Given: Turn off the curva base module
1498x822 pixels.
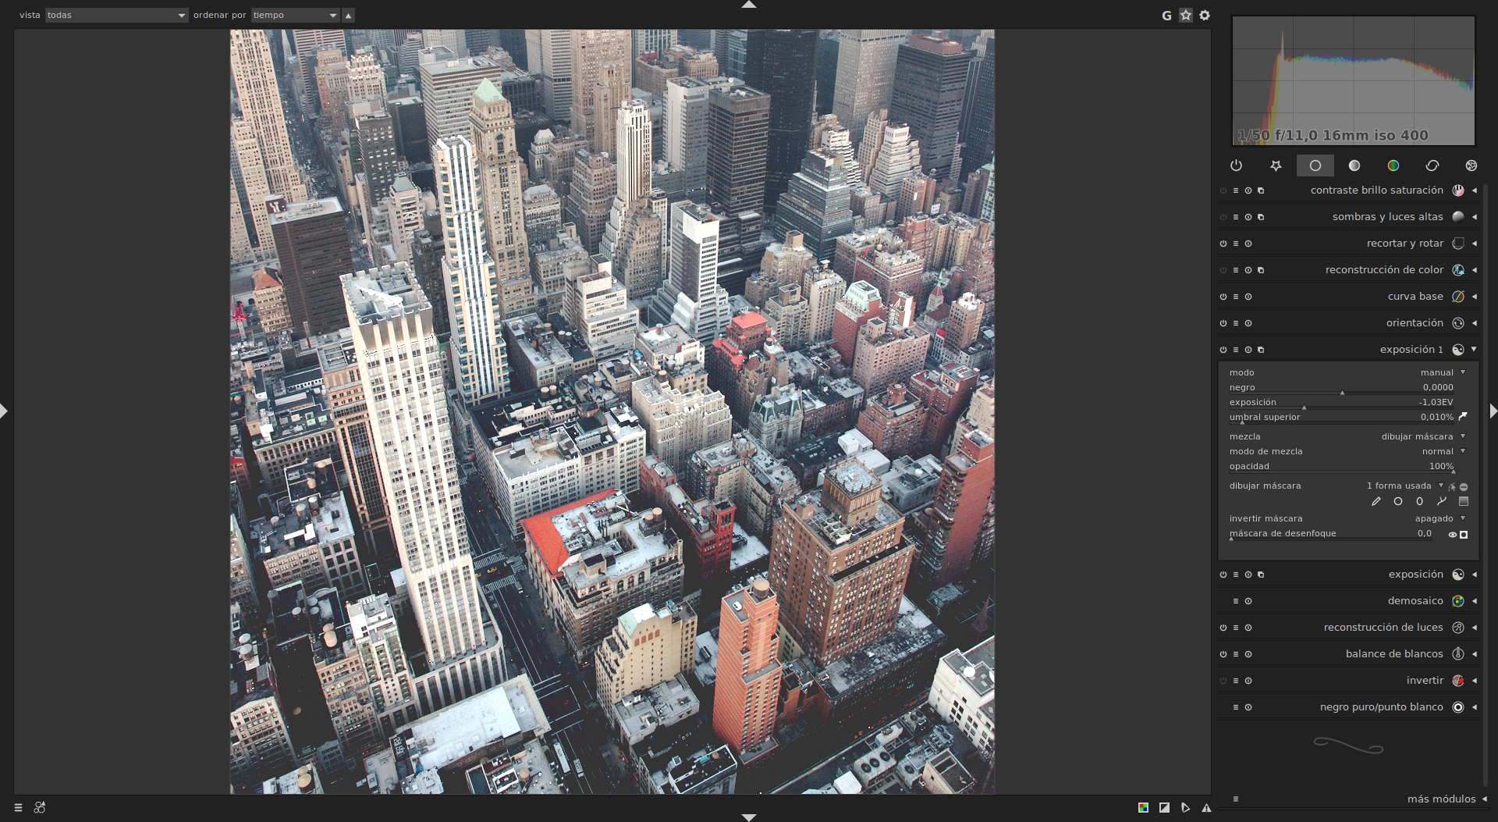Looking at the screenshot, I should [1223, 297].
